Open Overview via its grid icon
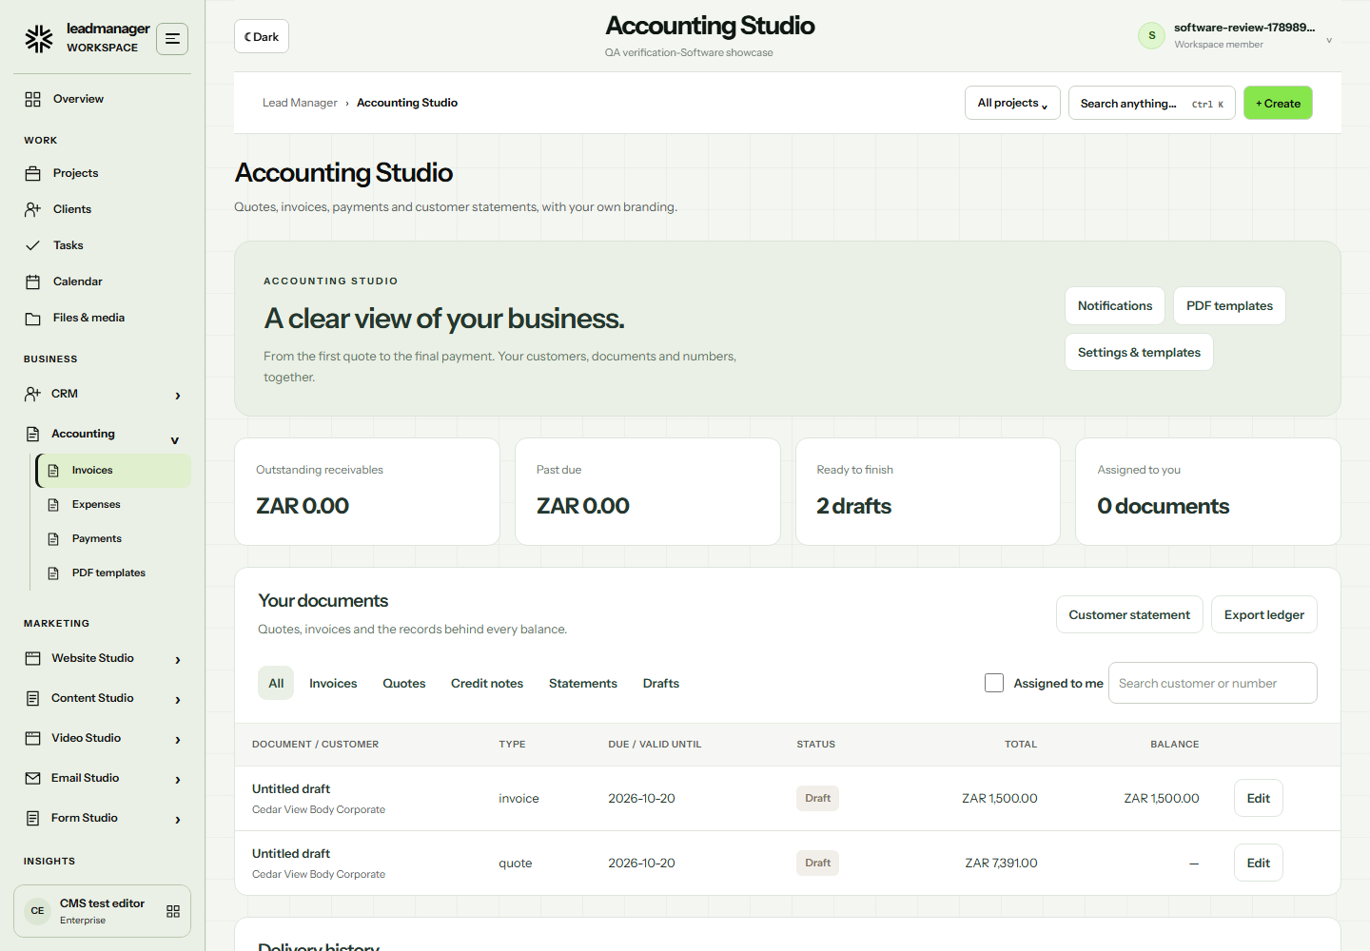 (x=33, y=99)
